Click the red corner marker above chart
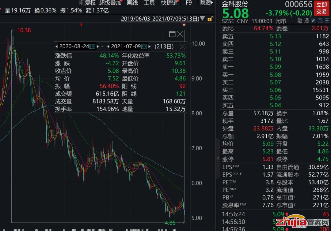331x231 pixels. coord(81,25)
